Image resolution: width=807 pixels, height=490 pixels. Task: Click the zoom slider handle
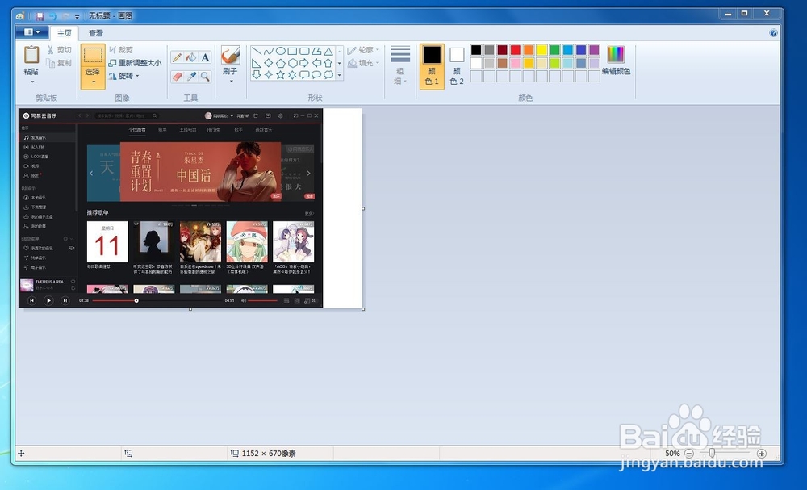pyautogui.click(x=712, y=453)
